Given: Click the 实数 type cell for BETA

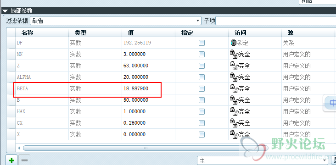Looking at the screenshot, I should (95, 88).
